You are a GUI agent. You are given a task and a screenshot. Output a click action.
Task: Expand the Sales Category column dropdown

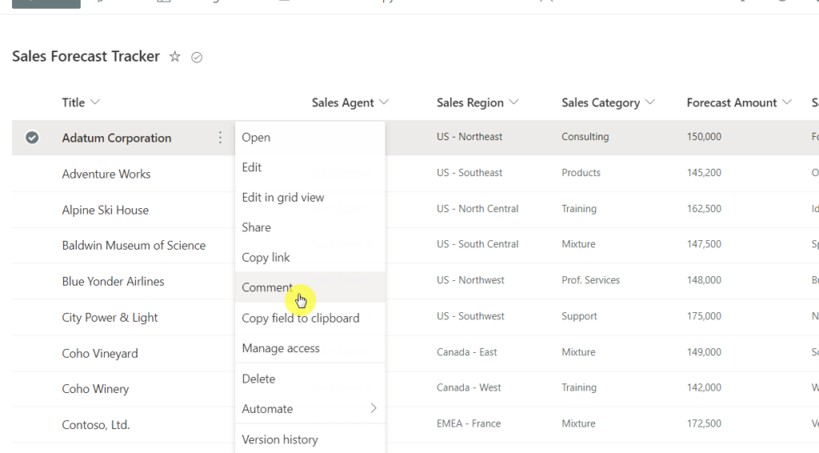[x=649, y=102]
